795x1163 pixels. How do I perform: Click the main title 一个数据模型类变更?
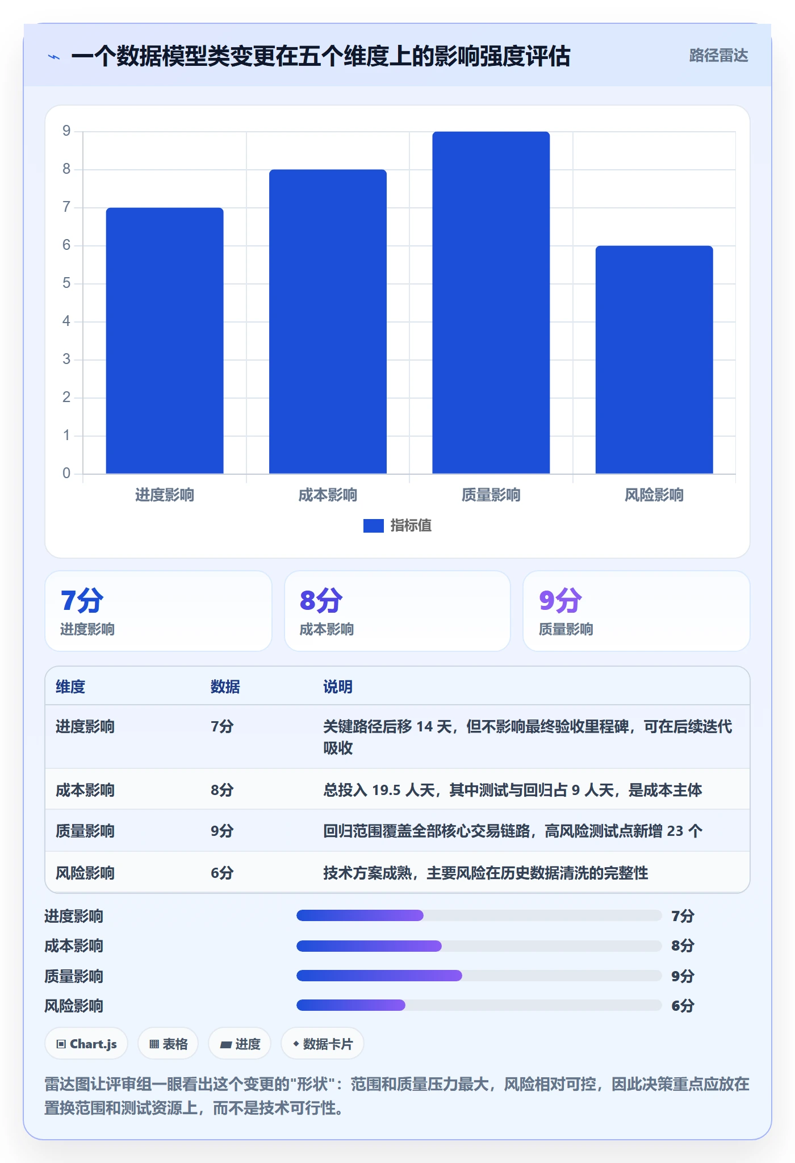(x=321, y=56)
